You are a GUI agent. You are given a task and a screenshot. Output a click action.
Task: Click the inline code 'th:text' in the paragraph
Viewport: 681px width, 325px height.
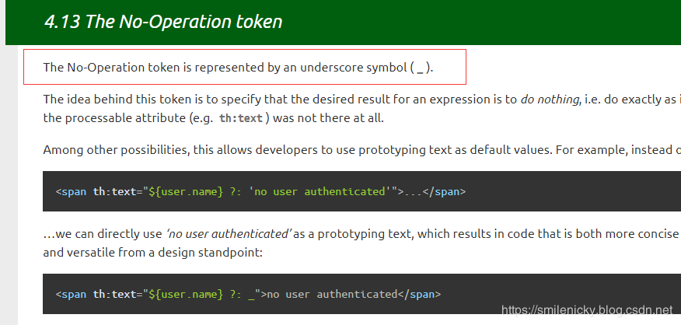241,118
